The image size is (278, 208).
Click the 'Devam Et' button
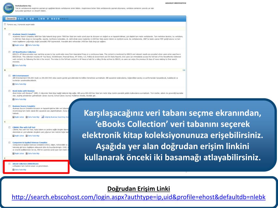[x=11, y=19]
